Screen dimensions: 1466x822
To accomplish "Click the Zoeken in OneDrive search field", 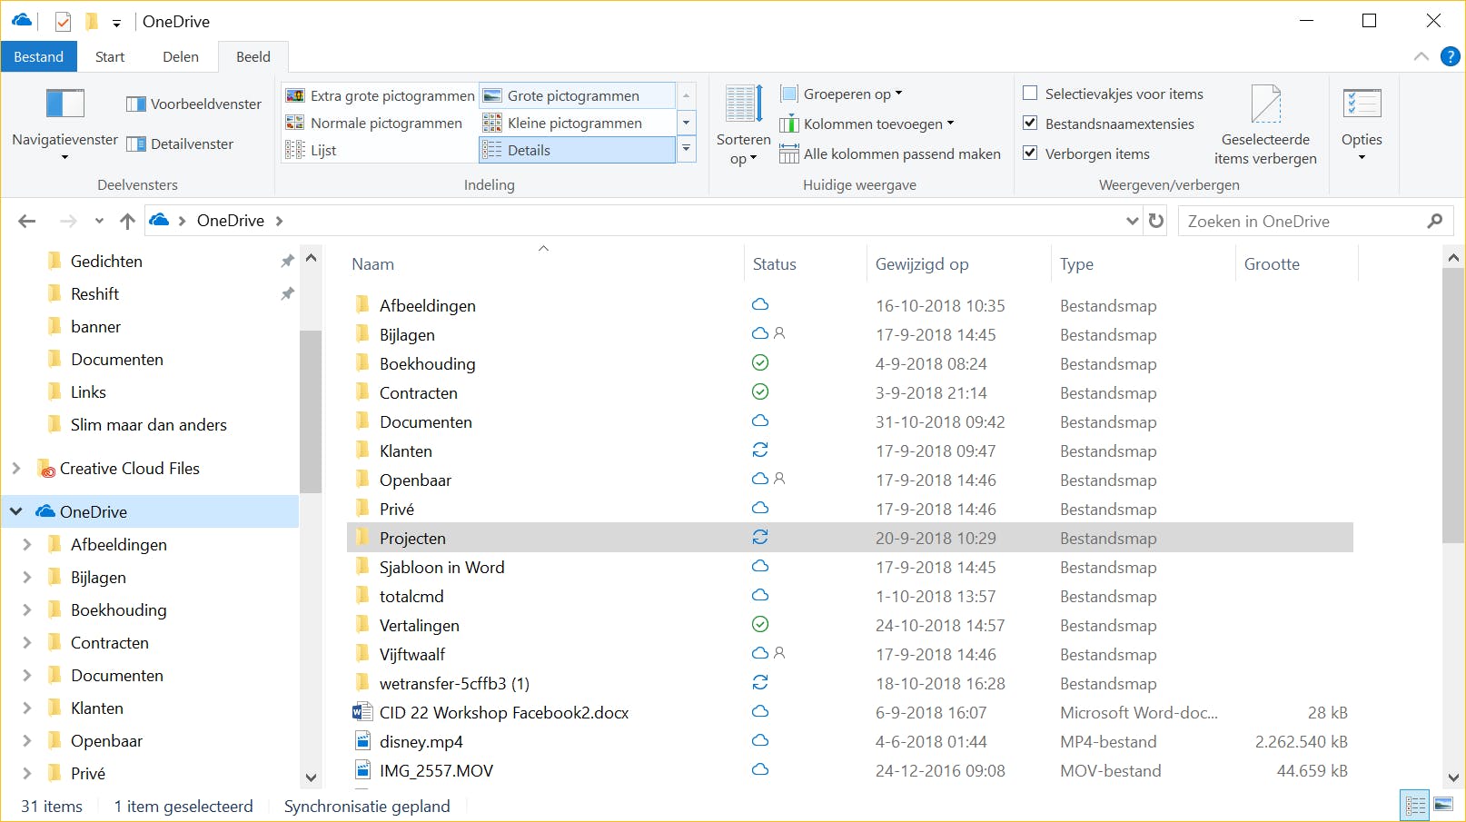I will [x=1303, y=221].
